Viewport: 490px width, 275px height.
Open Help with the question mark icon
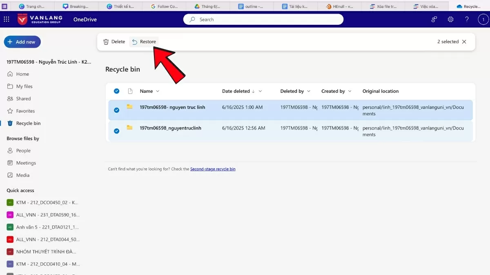pos(467,19)
